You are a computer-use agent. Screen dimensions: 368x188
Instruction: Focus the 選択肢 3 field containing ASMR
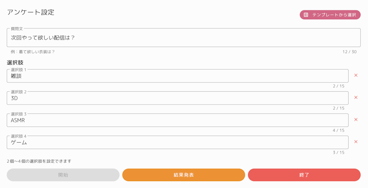pos(178,120)
